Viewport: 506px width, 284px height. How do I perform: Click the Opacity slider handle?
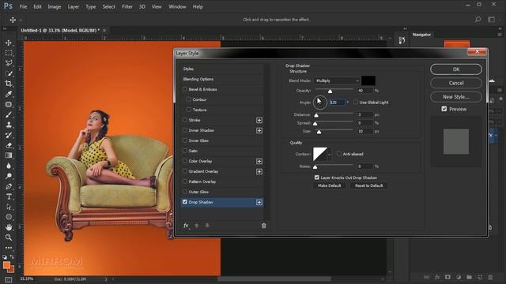pos(330,92)
